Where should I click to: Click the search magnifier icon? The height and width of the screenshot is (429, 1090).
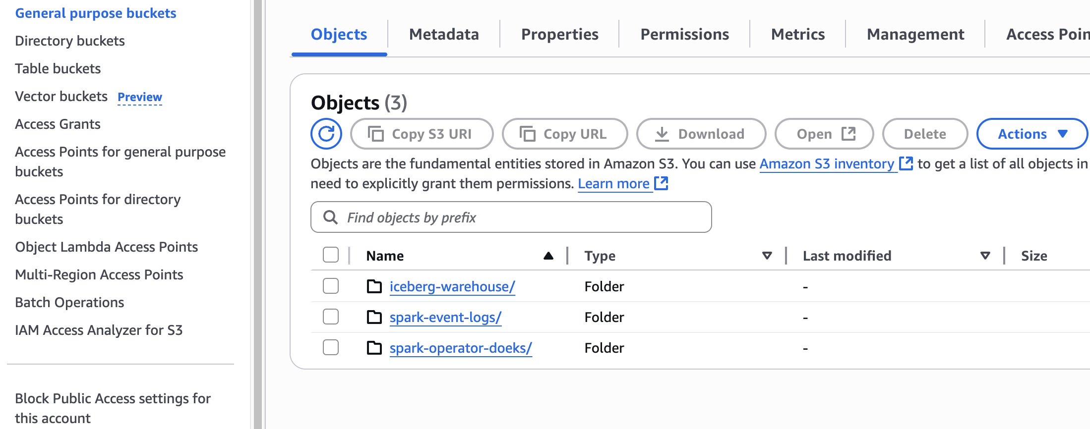click(x=330, y=217)
